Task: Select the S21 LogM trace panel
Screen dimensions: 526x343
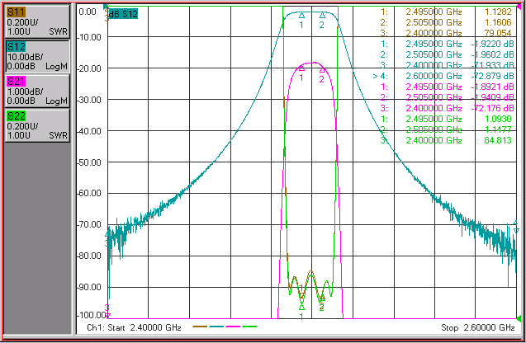Action: pos(37,91)
